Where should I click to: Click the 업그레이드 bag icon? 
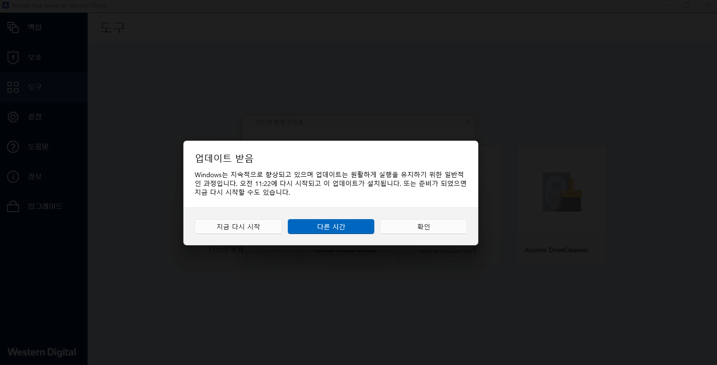pyautogui.click(x=13, y=207)
